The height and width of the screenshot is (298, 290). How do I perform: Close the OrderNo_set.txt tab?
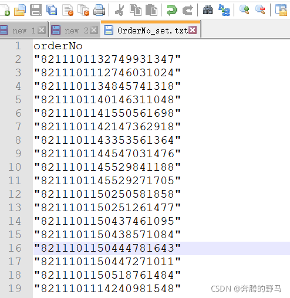193,30
